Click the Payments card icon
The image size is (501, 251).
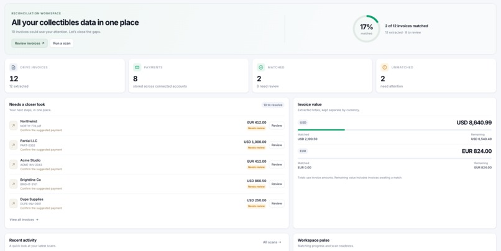[137, 67]
